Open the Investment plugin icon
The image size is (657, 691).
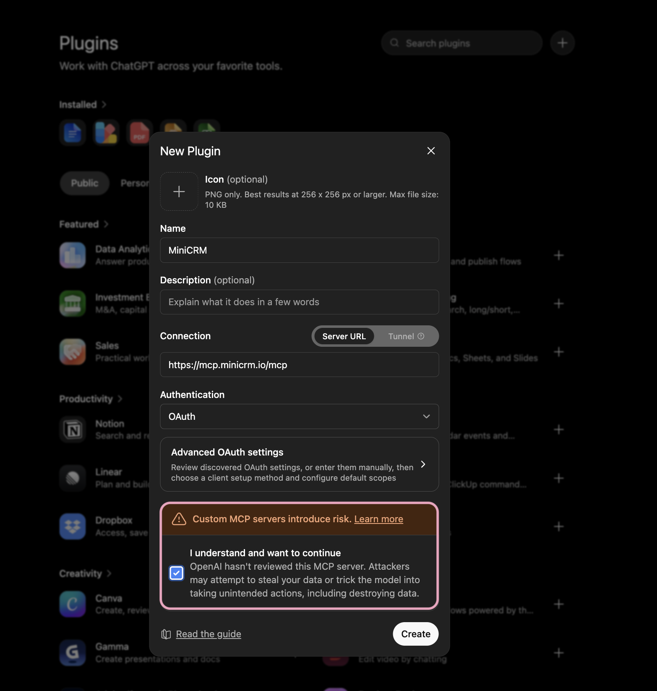click(73, 304)
